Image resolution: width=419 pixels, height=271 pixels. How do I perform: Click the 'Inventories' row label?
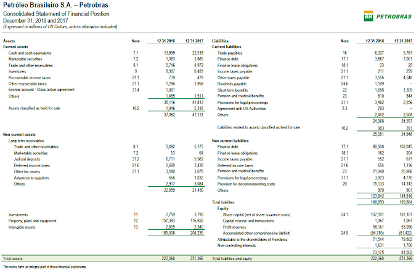coord(17,71)
